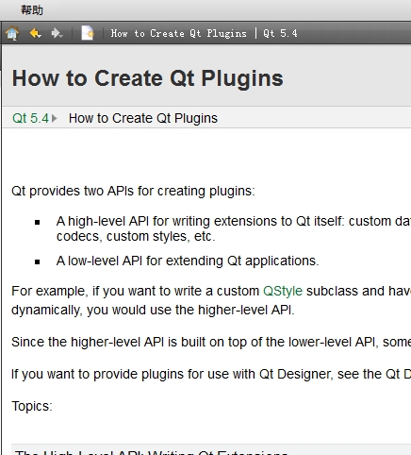Open the Qt 5.4 breadcrumb link
Screen dimensions: 411x455
(30, 118)
